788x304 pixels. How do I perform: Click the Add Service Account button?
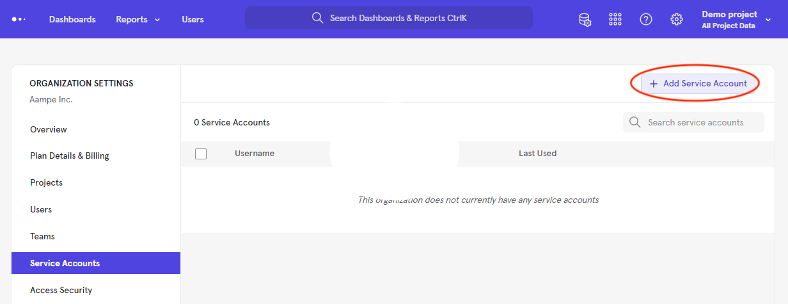(698, 83)
